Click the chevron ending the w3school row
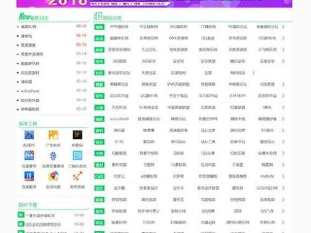Image resolution: width=311 pixels, height=233 pixels. (283, 119)
